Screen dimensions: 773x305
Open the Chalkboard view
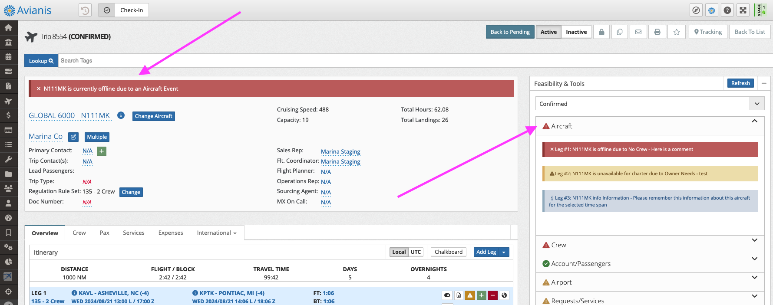pos(449,252)
